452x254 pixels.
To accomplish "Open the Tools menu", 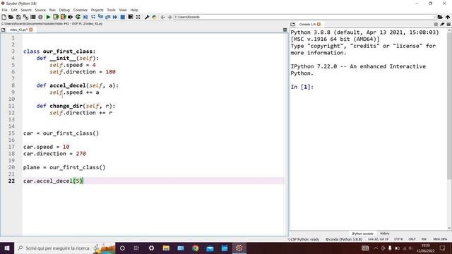I will point(111,10).
